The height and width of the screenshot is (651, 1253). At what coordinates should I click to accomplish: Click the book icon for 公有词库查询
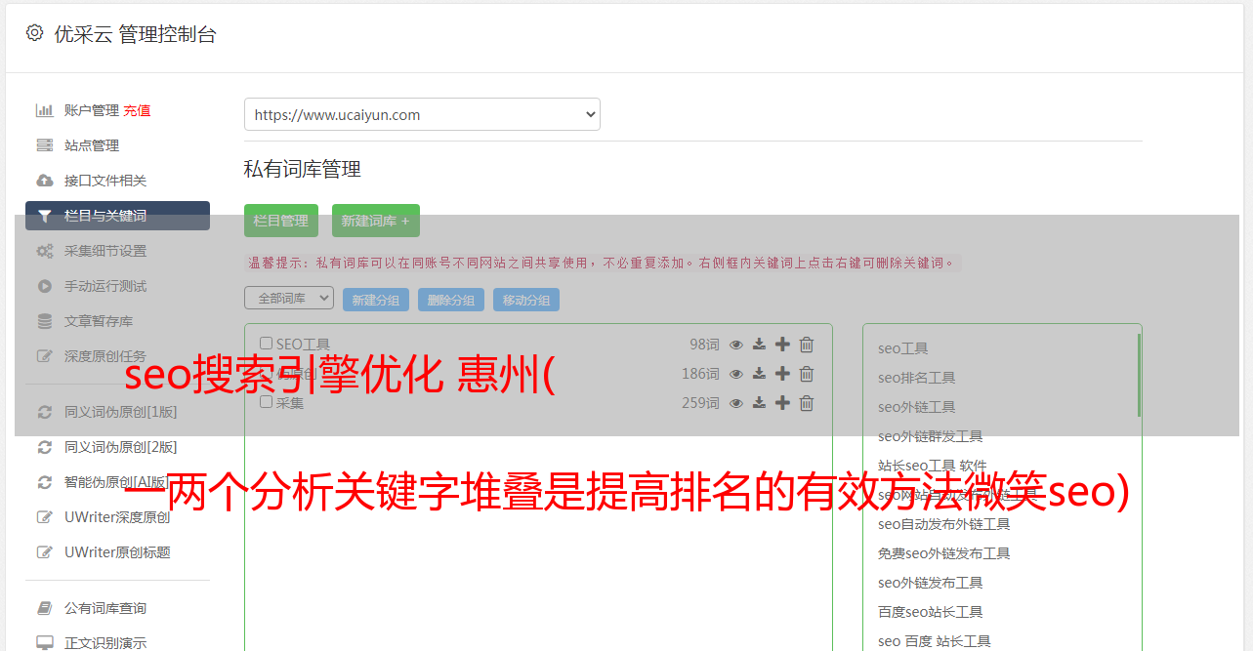point(44,608)
